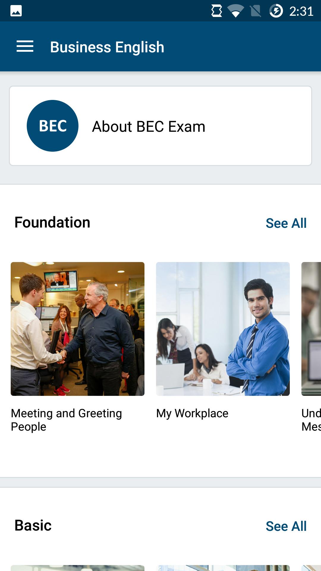The image size is (321, 571).
Task: Open the first Basic lesson thumbnail
Action: point(78,568)
